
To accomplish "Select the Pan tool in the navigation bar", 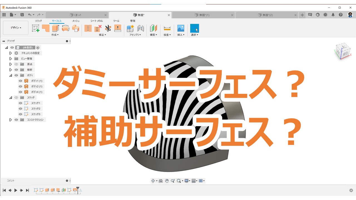I will [x=167, y=181].
